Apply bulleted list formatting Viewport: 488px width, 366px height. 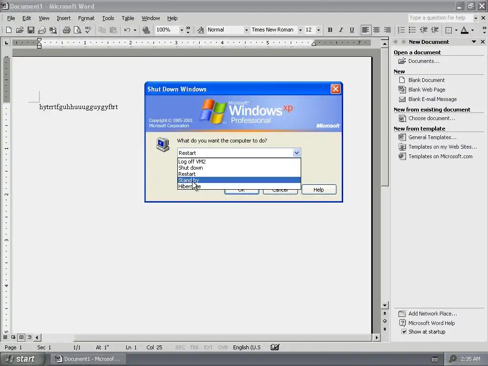pos(412,30)
